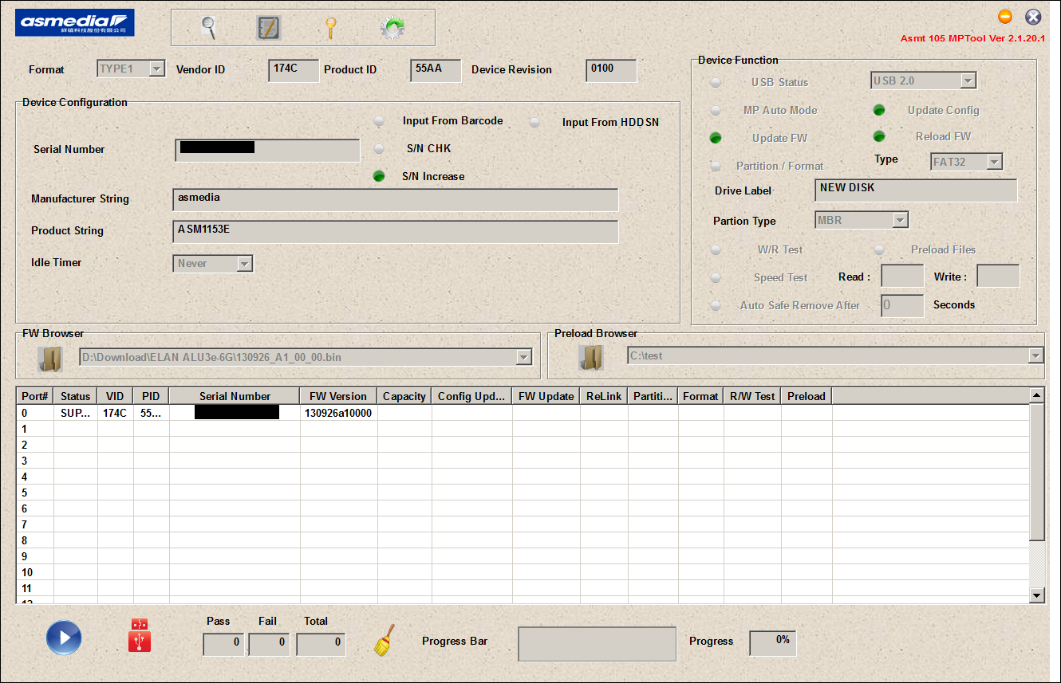Click the Read speed field
1061x683 pixels.
point(902,276)
